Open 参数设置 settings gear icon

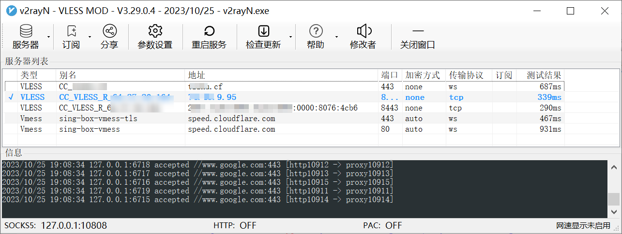(155, 32)
